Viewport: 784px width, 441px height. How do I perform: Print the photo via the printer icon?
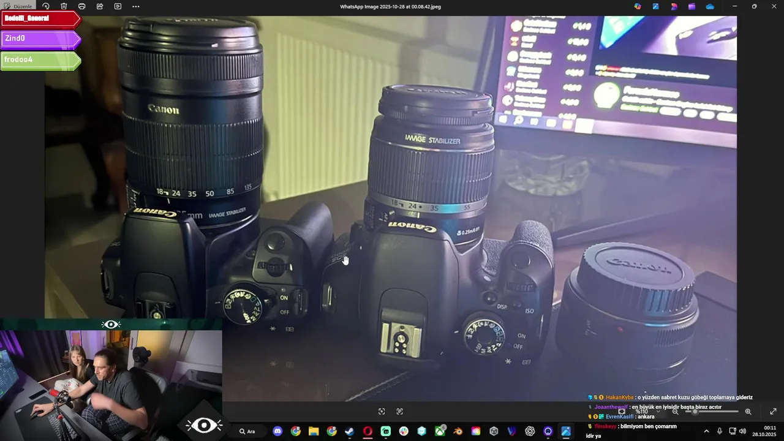81,6
